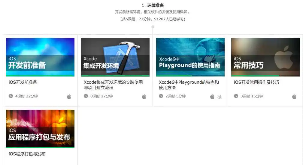Click the 开发前所需环境 description line
Image resolution: width=303 pixels, height=165 pixels.
pos(153,12)
